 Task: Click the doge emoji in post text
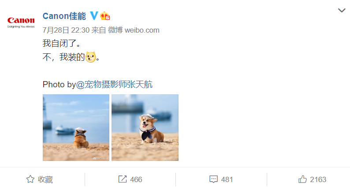click(90, 57)
